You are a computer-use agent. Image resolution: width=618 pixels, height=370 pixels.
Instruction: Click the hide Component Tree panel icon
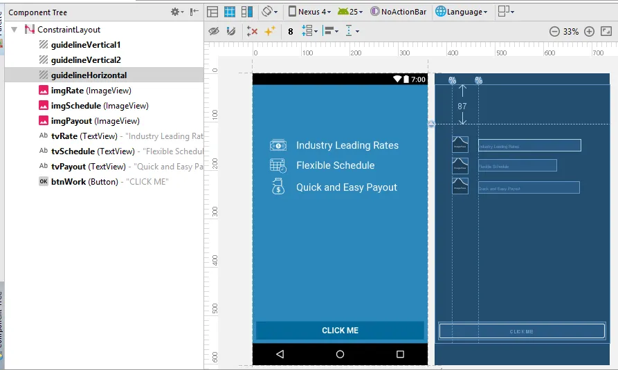pyautogui.click(x=194, y=12)
